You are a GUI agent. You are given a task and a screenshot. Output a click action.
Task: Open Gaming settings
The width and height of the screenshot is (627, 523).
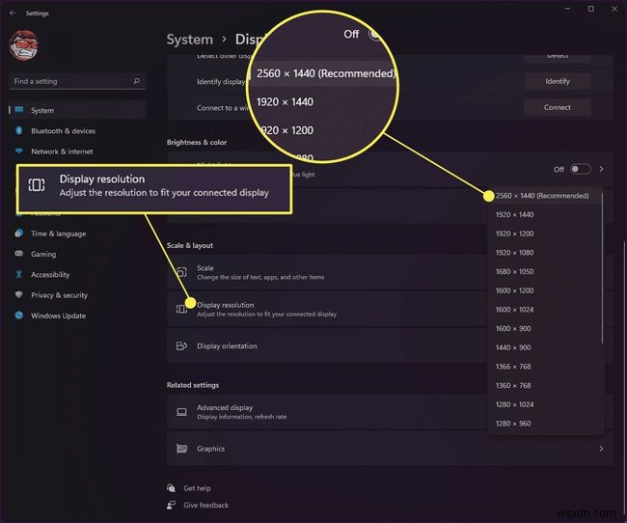tap(43, 254)
